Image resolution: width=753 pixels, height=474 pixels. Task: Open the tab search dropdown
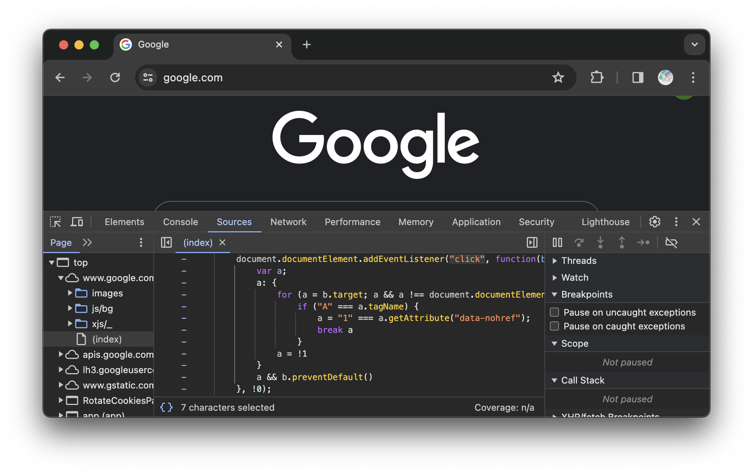(695, 44)
